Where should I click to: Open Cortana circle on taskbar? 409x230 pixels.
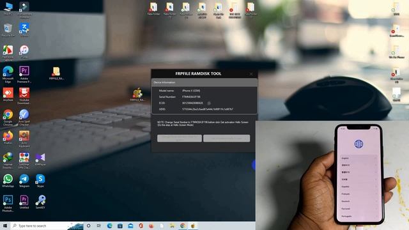click(x=89, y=226)
